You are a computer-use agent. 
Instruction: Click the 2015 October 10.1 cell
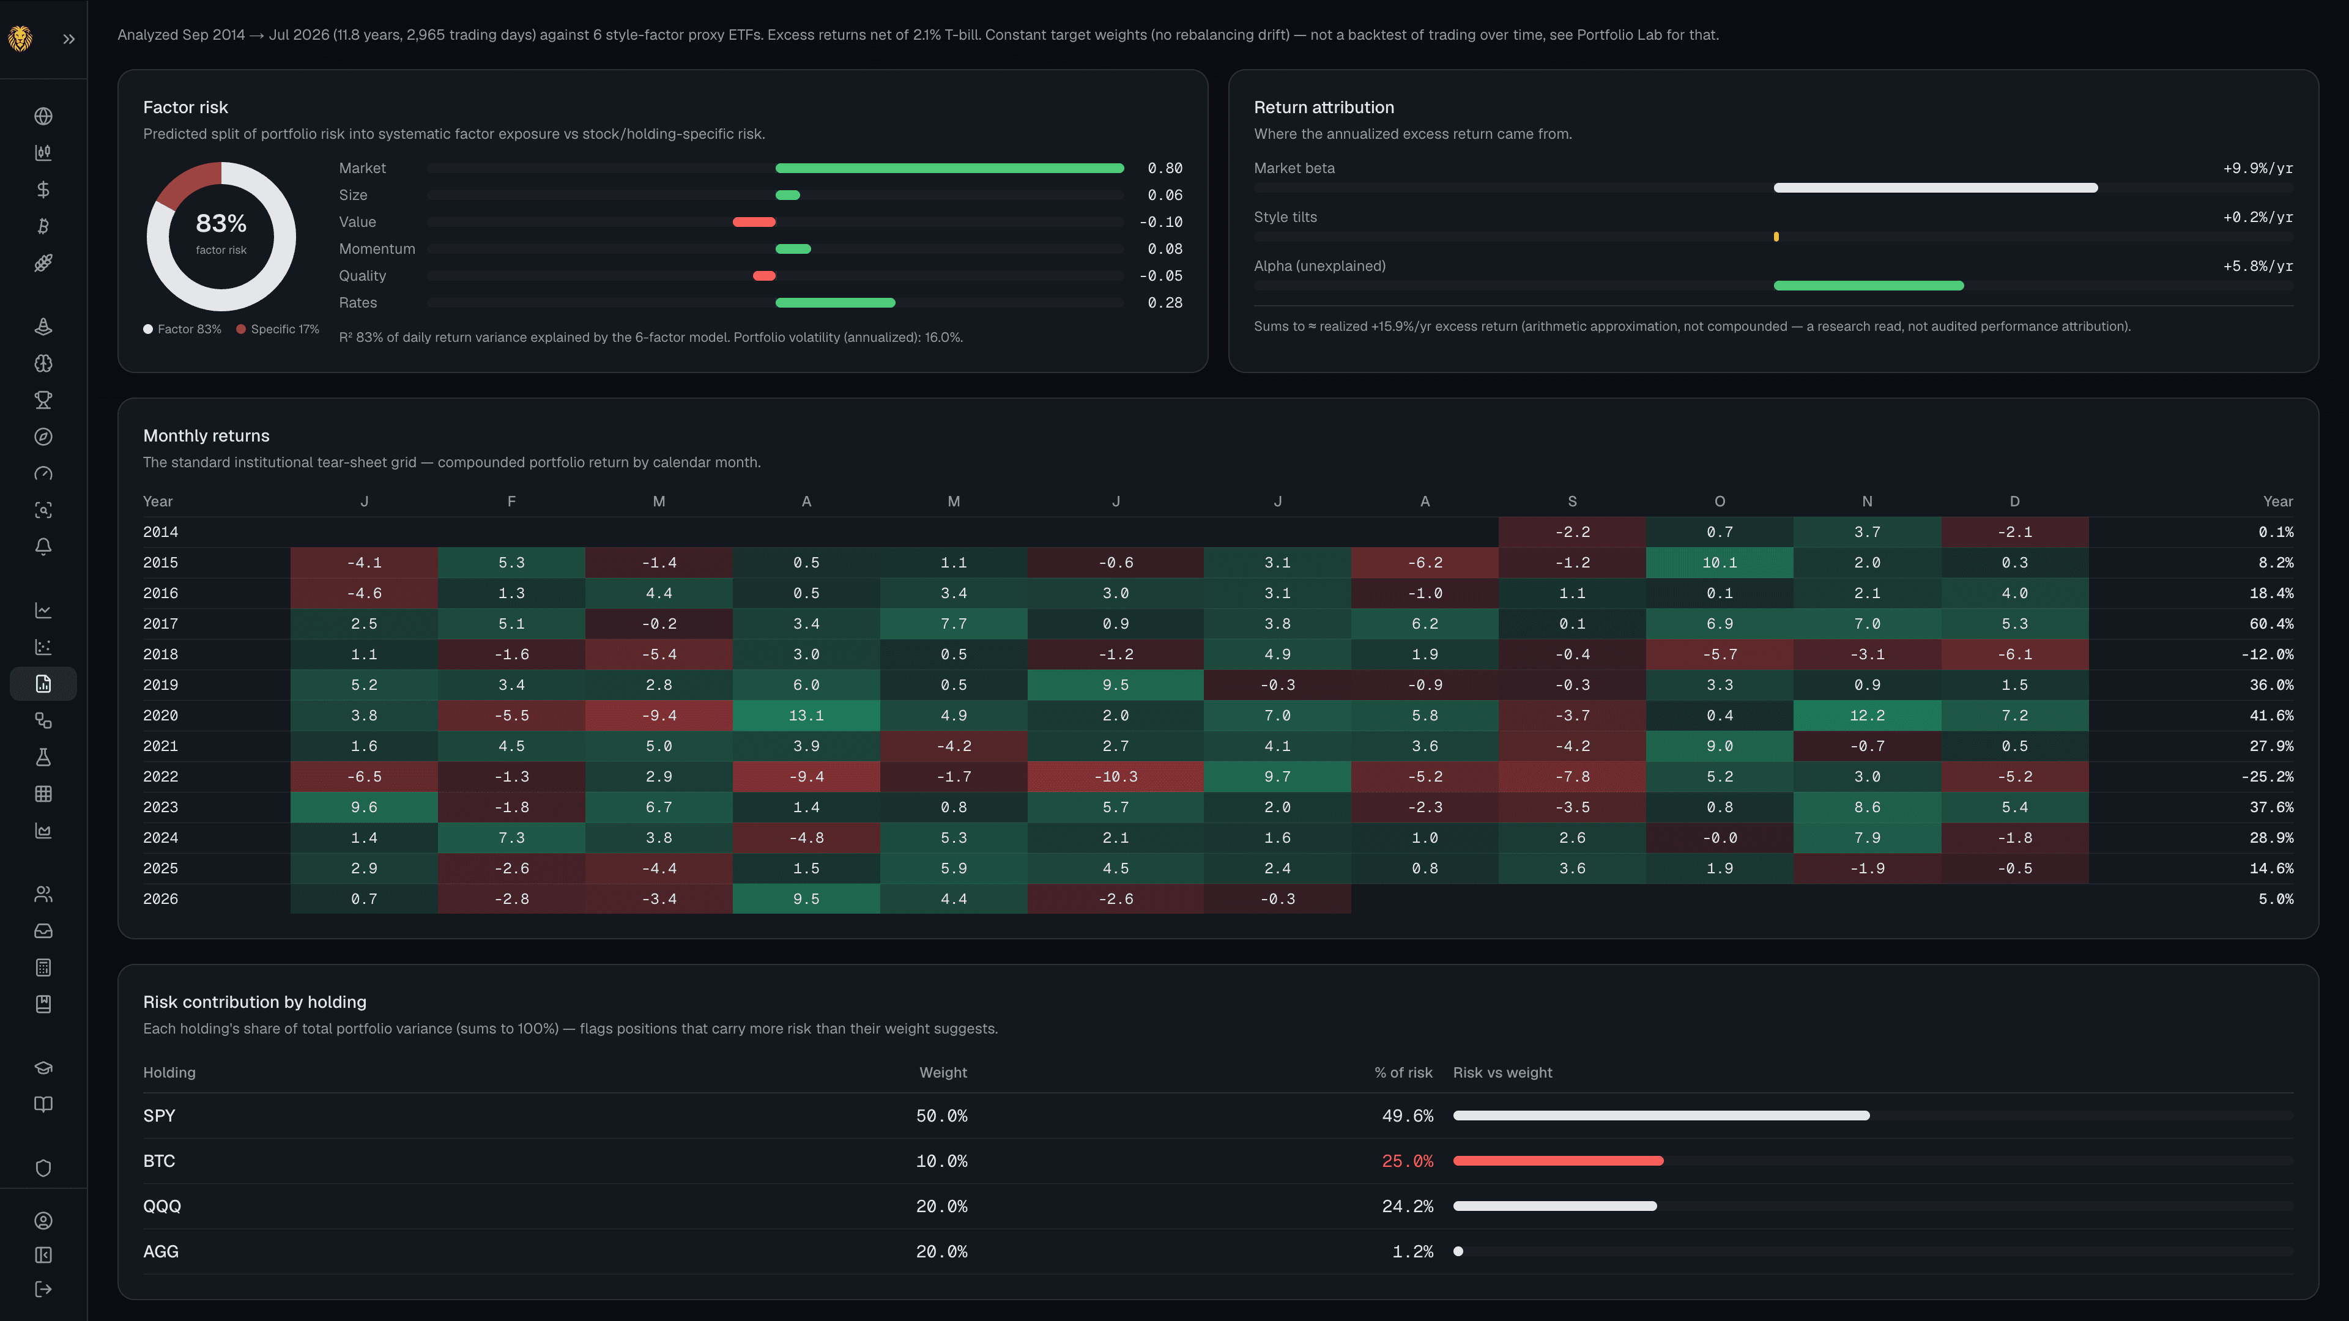(1719, 563)
